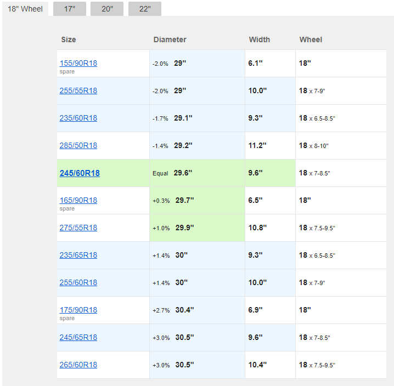Choose the 275/55R18 tire size
Viewport: 394px width, 386px height.
coord(78,228)
